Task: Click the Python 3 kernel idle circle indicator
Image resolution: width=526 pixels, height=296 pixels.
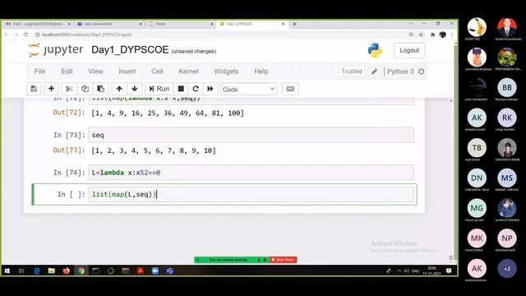Action: coord(422,72)
